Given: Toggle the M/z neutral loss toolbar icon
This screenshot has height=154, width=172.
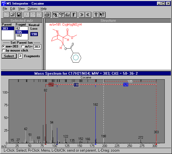Looking at the screenshot, I should click(x=55, y=15).
